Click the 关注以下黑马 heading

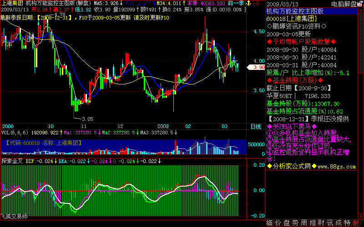tap(292, 127)
